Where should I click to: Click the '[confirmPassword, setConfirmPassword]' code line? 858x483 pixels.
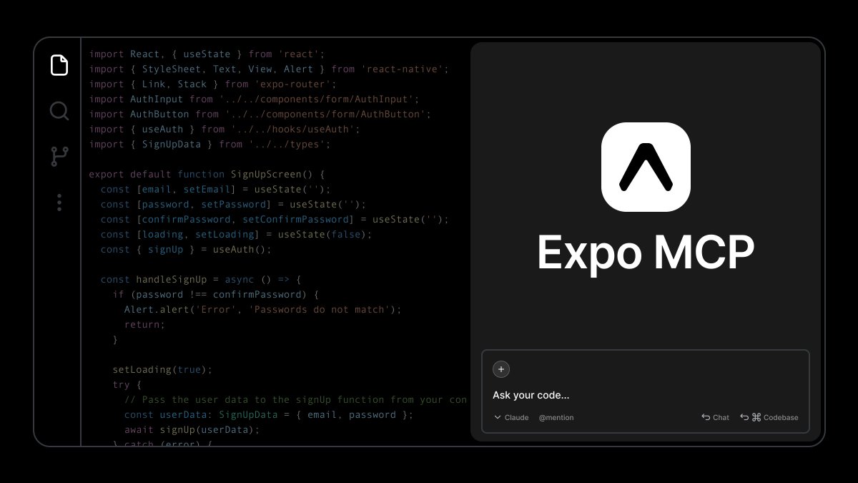(x=275, y=220)
